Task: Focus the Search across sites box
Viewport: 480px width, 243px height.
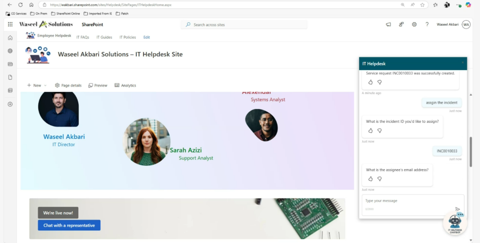Action: pos(244,24)
